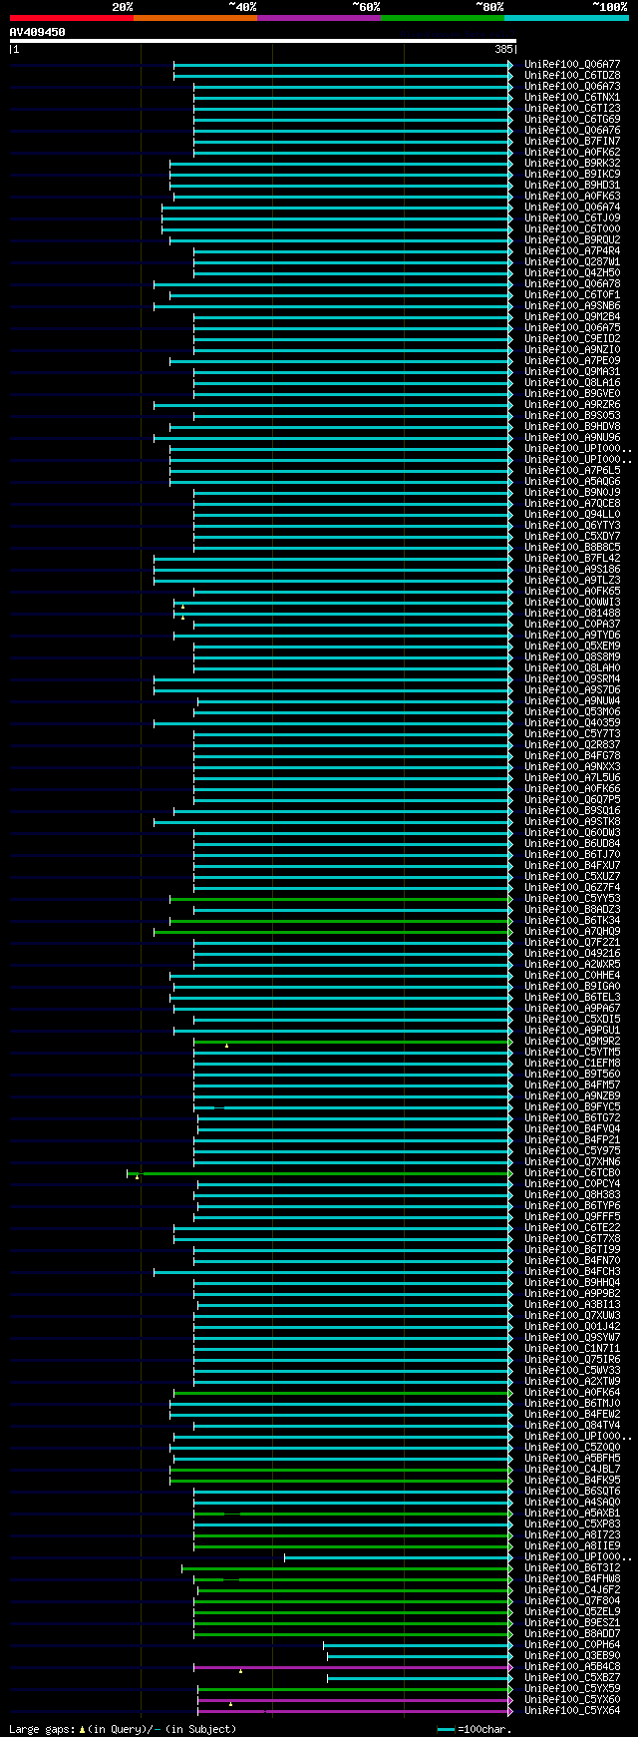Click the green alignment bar for UniRef100_A0FK64

coord(343,1392)
